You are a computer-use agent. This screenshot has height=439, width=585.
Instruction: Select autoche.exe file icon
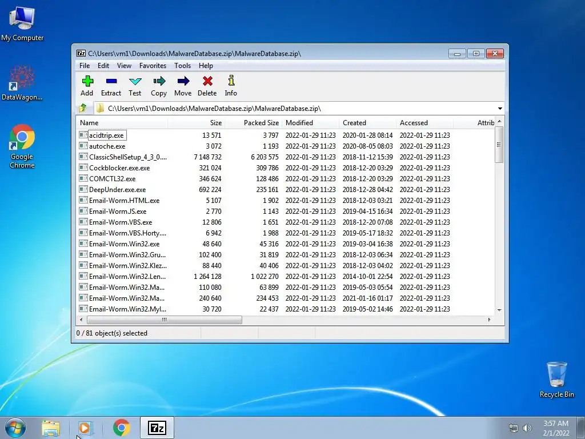click(83, 146)
